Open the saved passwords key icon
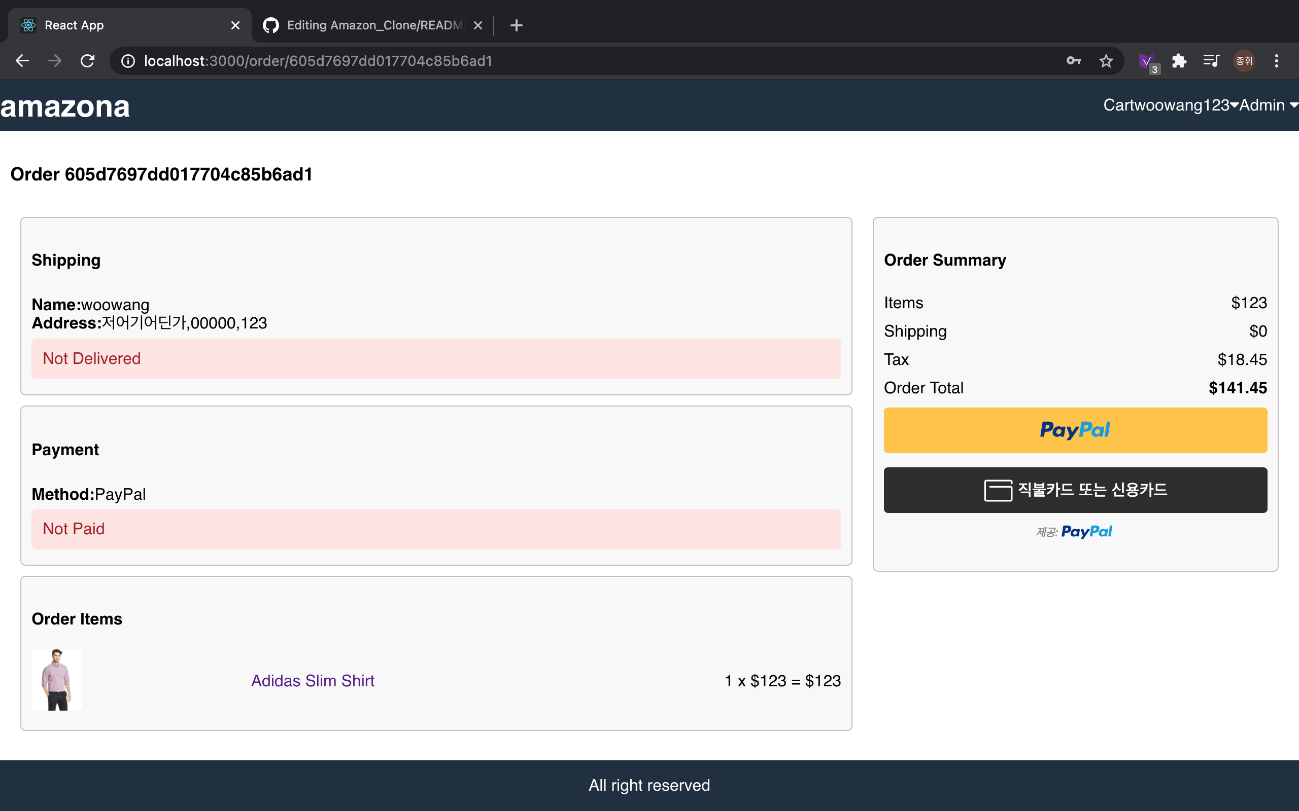 1073,61
